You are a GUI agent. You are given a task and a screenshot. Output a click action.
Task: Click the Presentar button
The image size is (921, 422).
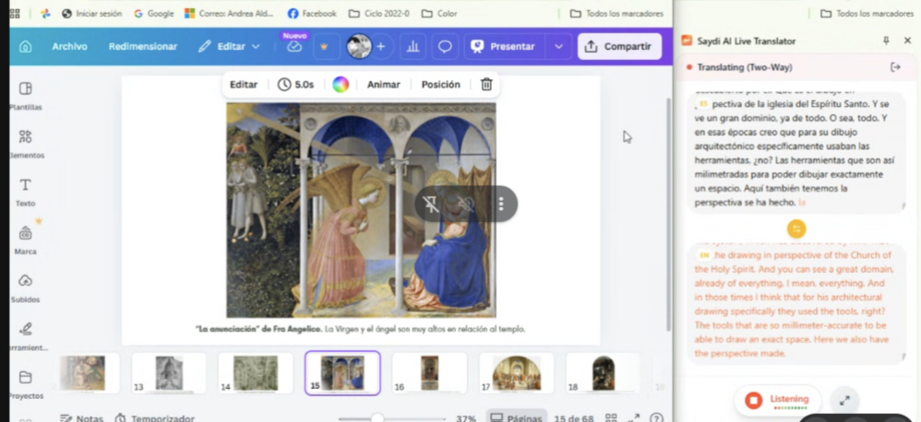(505, 46)
